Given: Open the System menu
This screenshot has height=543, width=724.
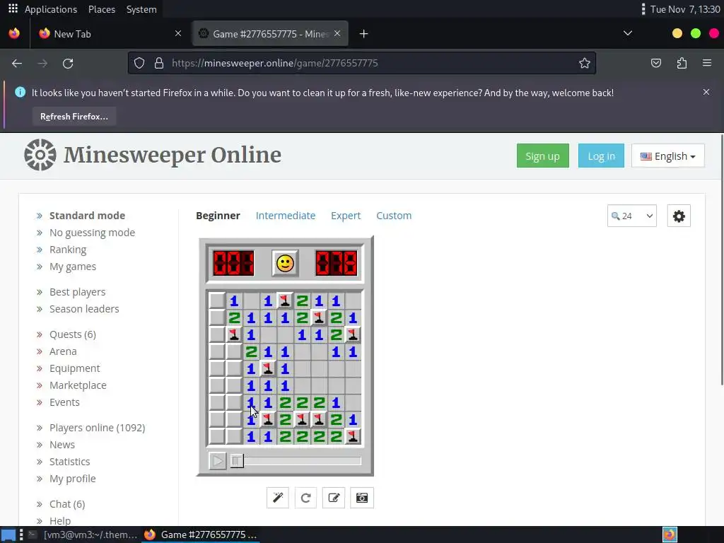Looking at the screenshot, I should click(x=141, y=9).
